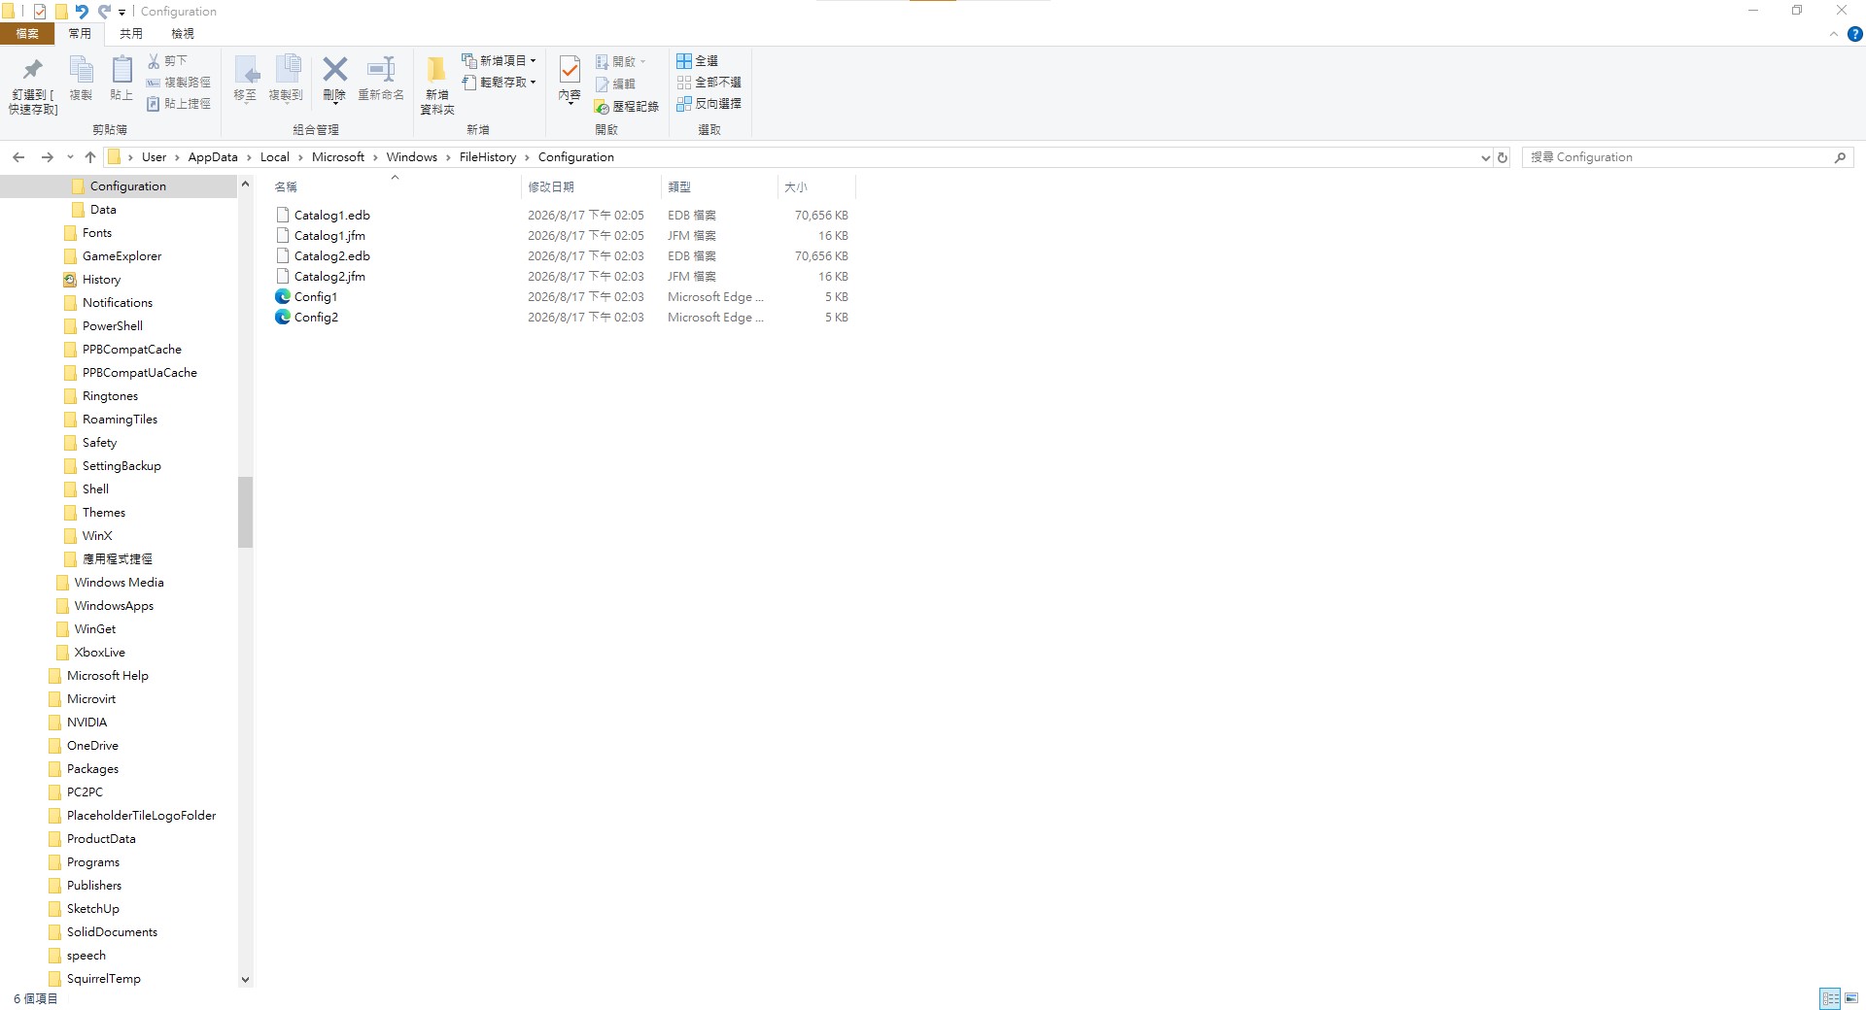
Task: Click FileHistory in the address breadcrumb
Action: point(488,157)
